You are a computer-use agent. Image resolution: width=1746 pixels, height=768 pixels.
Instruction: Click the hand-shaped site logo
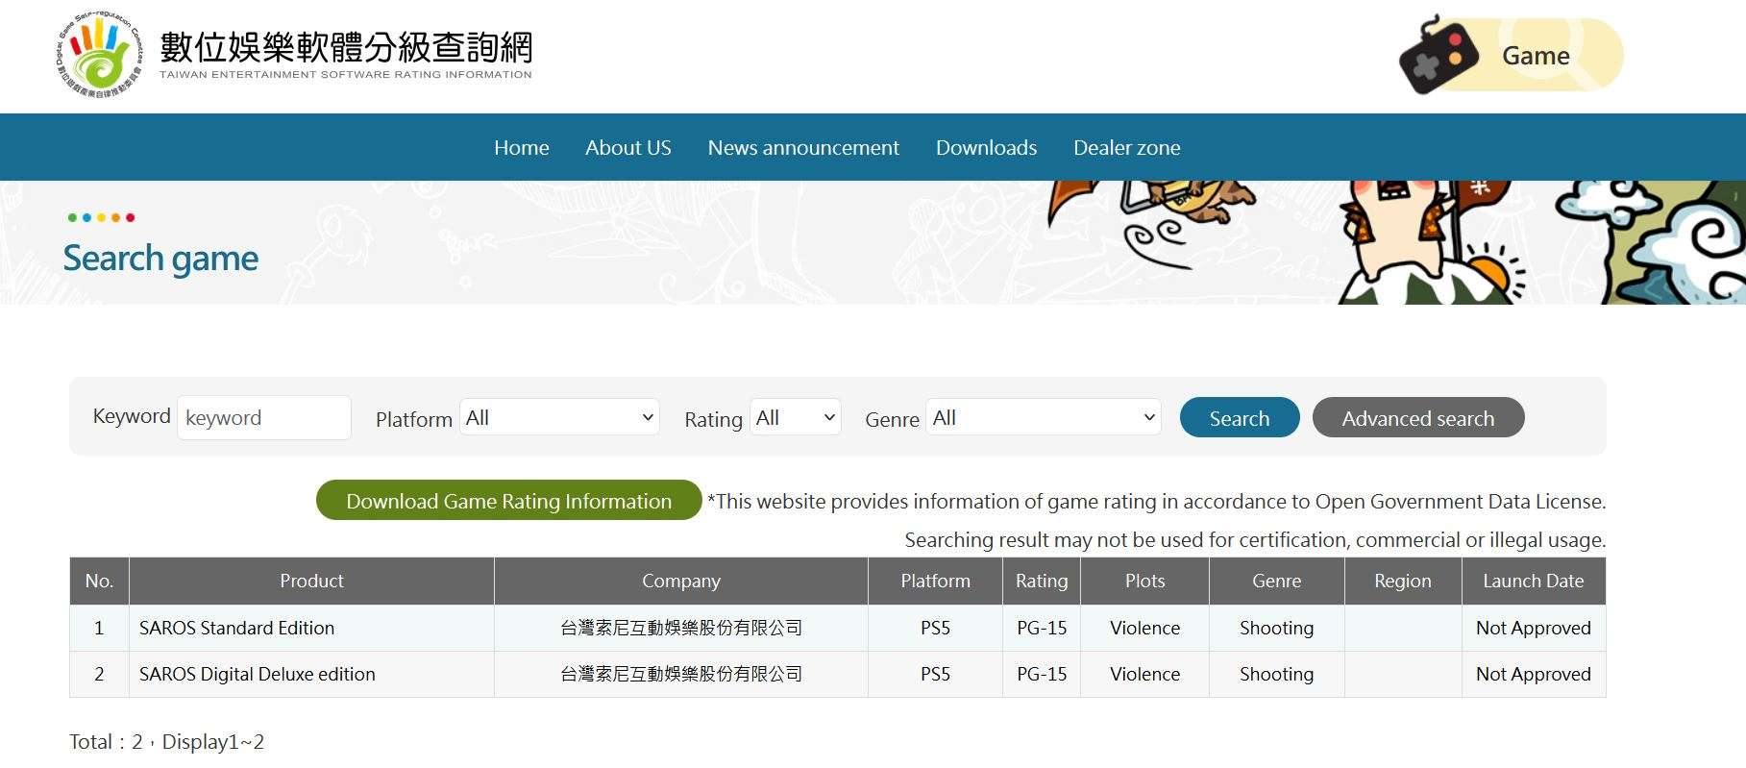coord(99,56)
